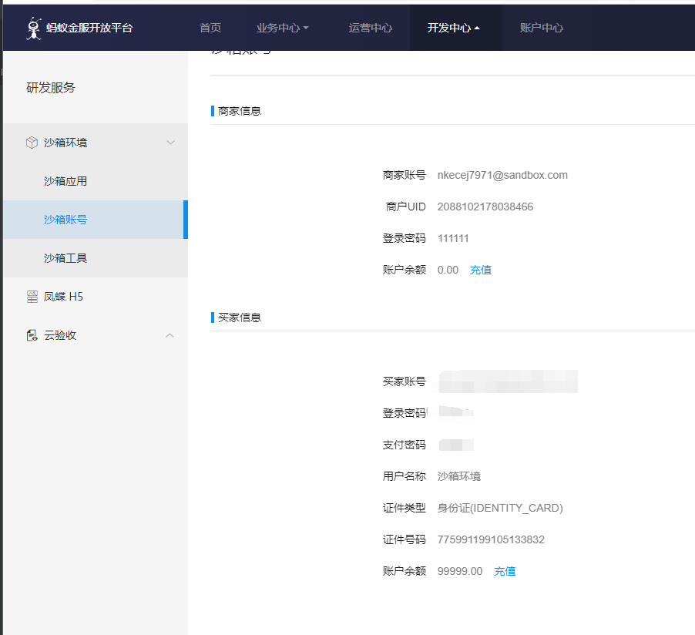Open the 首页 navigation item
695x635 pixels.
click(210, 28)
